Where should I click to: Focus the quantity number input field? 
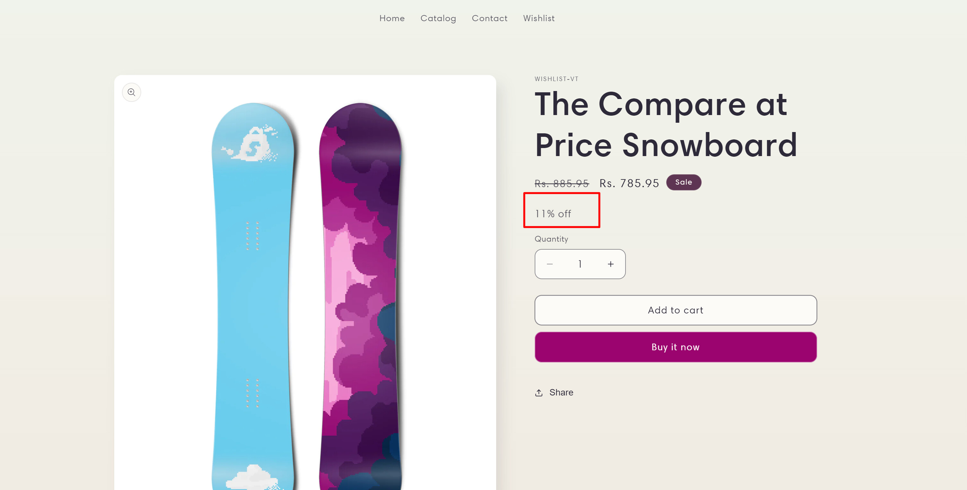[580, 264]
